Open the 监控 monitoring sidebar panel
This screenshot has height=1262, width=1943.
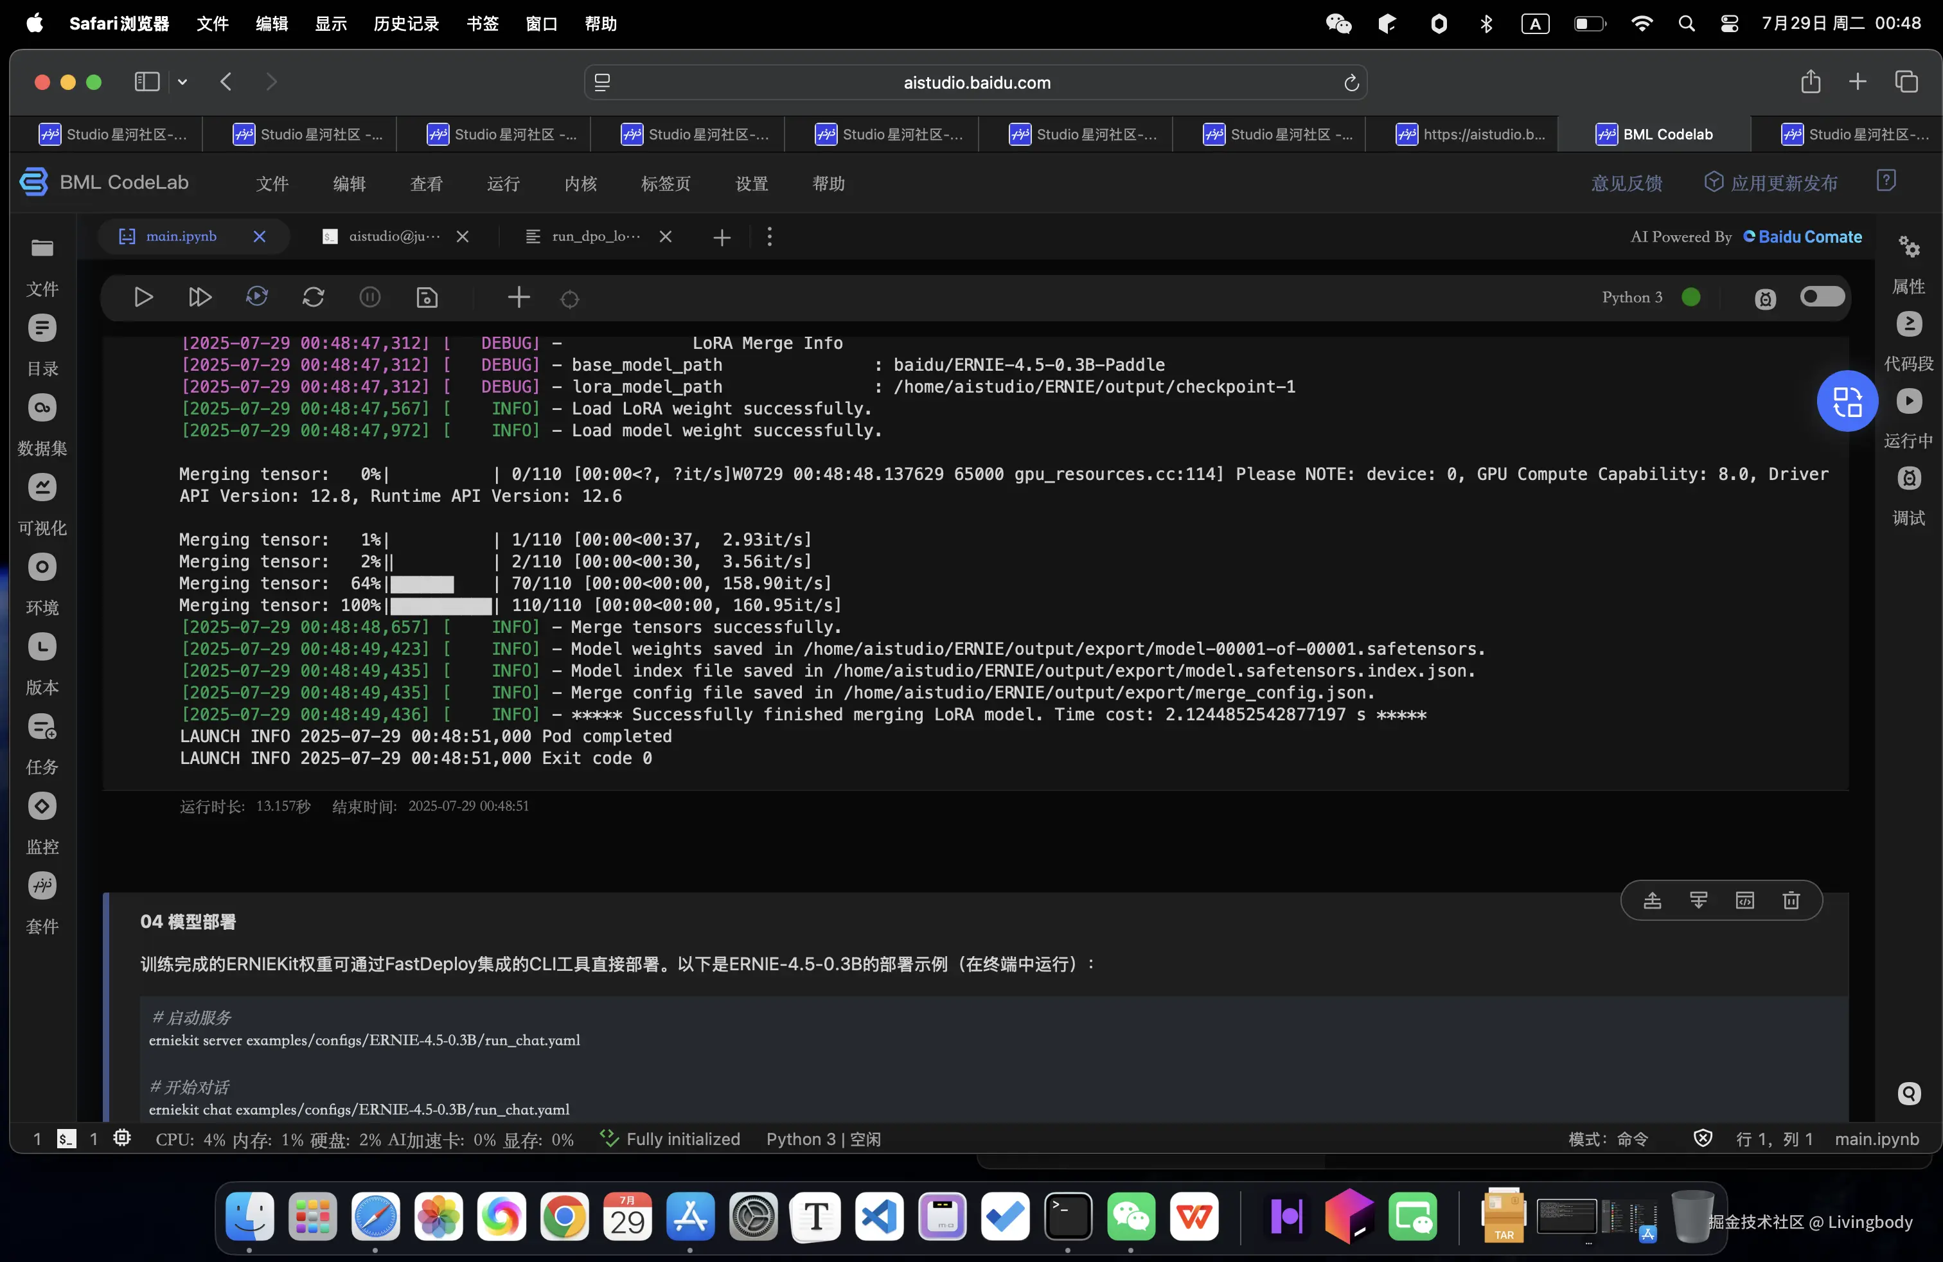coord(42,806)
